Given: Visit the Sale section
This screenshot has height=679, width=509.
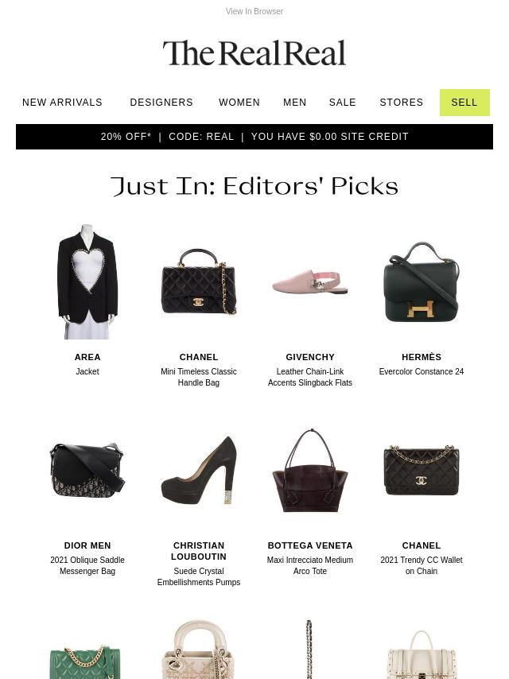Looking at the screenshot, I should (x=343, y=103).
